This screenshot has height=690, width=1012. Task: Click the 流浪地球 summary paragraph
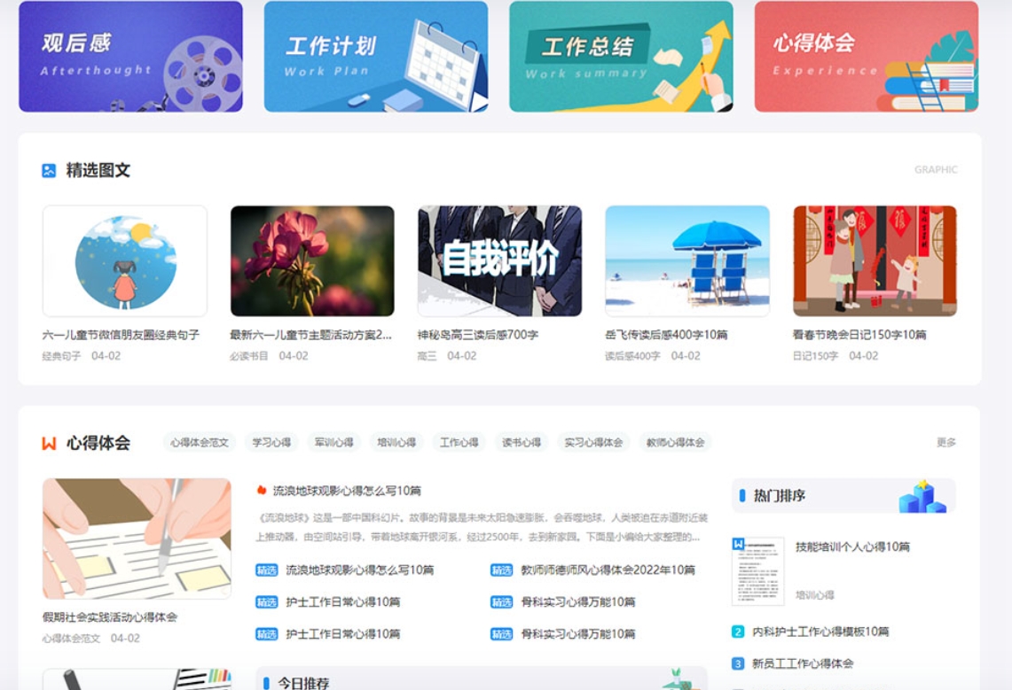(x=482, y=527)
